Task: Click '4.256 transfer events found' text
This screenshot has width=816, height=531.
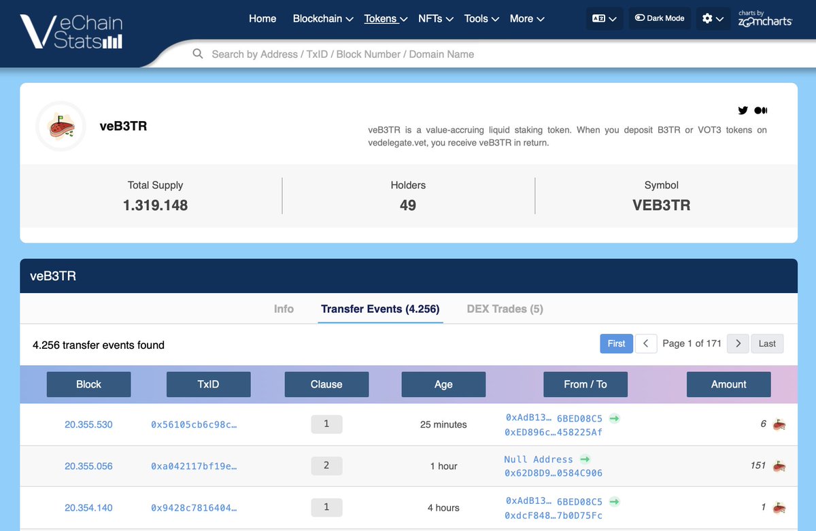Action: click(x=99, y=345)
